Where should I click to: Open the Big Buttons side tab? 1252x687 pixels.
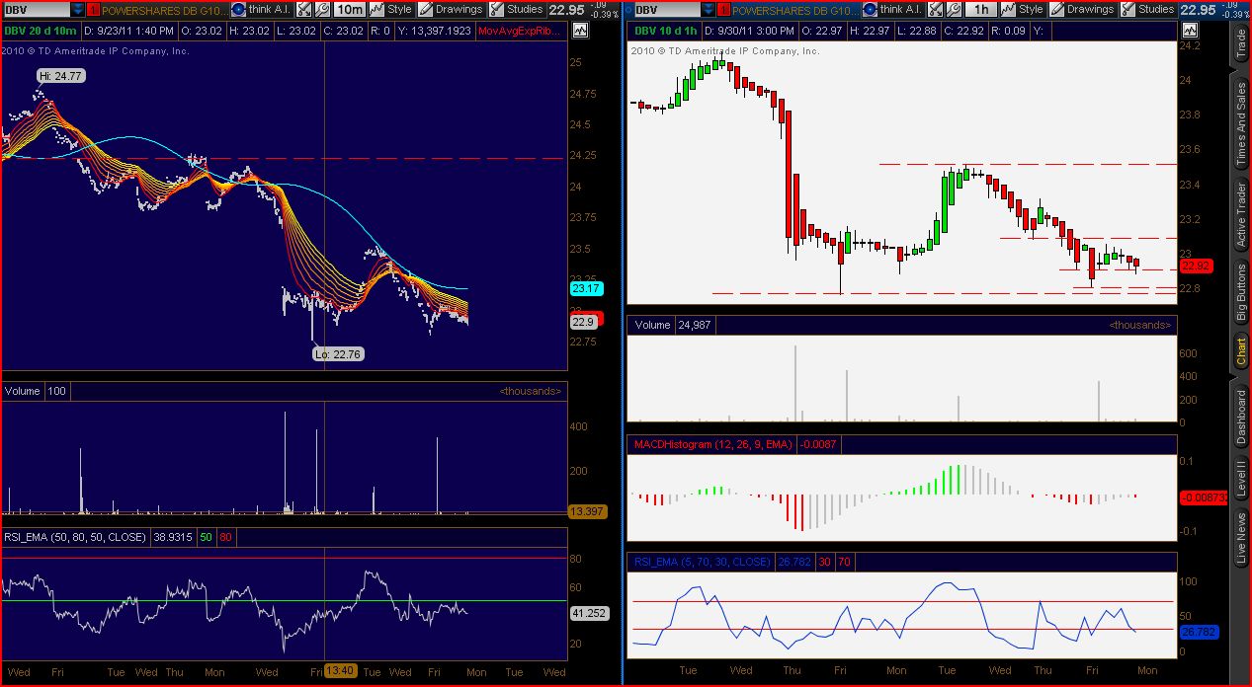[1241, 291]
